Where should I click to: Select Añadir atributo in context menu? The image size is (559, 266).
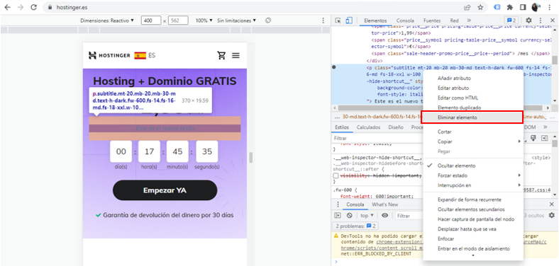tap(473, 79)
